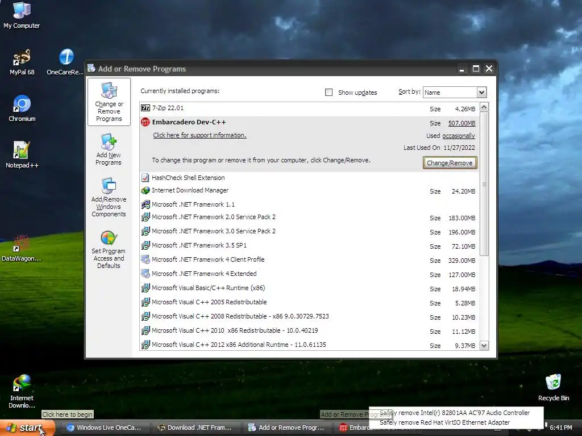Launch Chromium from the desktop
The image size is (582, 436).
(x=22, y=108)
